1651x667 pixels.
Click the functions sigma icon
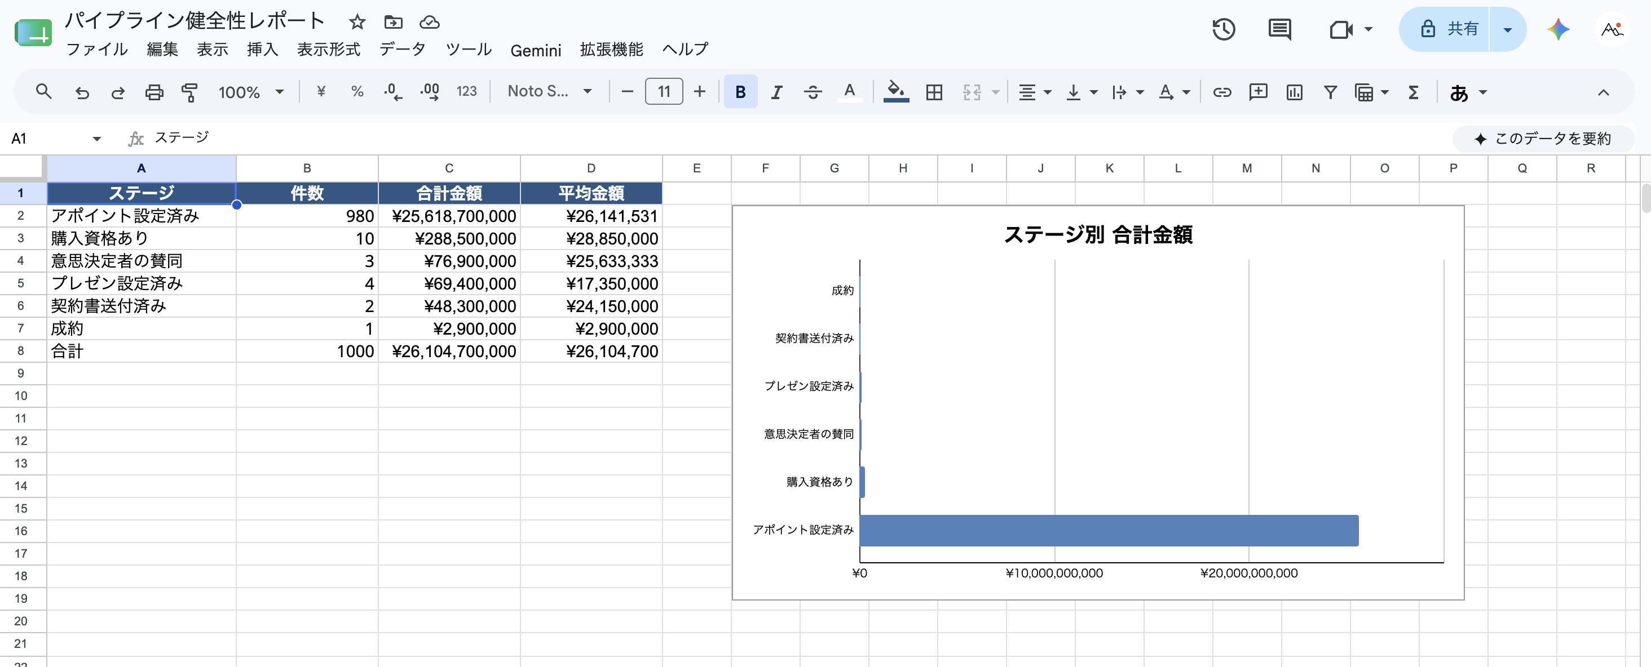tap(1413, 92)
